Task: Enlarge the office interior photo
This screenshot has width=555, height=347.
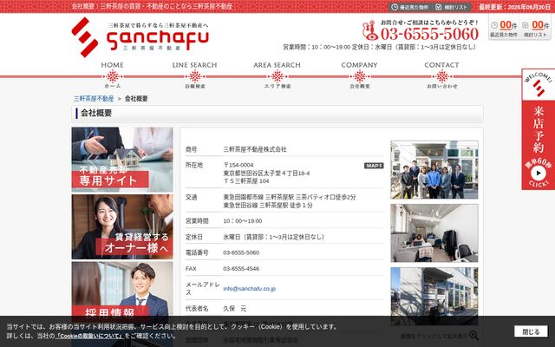Action: coord(434,233)
